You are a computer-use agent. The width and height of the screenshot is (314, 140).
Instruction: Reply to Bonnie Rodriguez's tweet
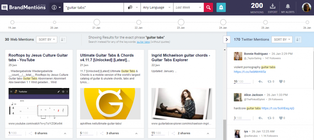(x=260, y=82)
